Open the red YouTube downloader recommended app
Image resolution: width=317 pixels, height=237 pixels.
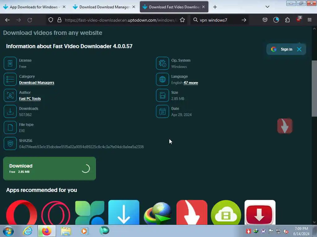pos(260,212)
